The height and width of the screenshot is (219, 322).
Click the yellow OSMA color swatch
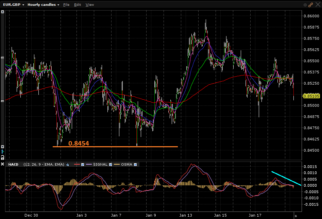[x=117, y=164]
